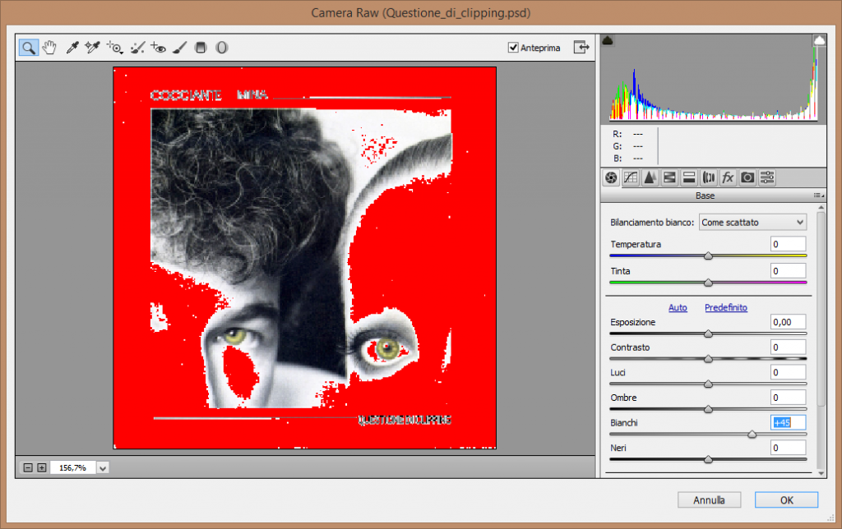
Task: Cancel with the Annulla button
Action: pyautogui.click(x=709, y=500)
